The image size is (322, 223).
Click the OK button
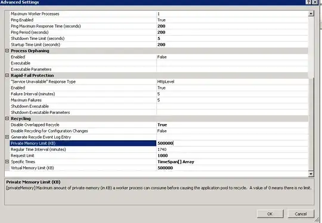coord(270,214)
